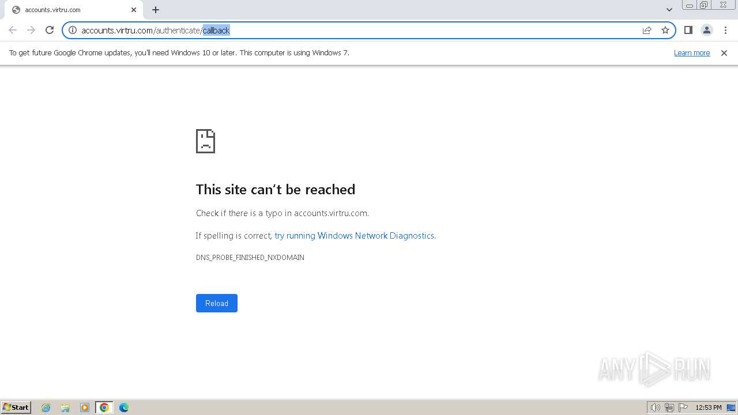Open the tab search chevron

pyautogui.click(x=669, y=10)
